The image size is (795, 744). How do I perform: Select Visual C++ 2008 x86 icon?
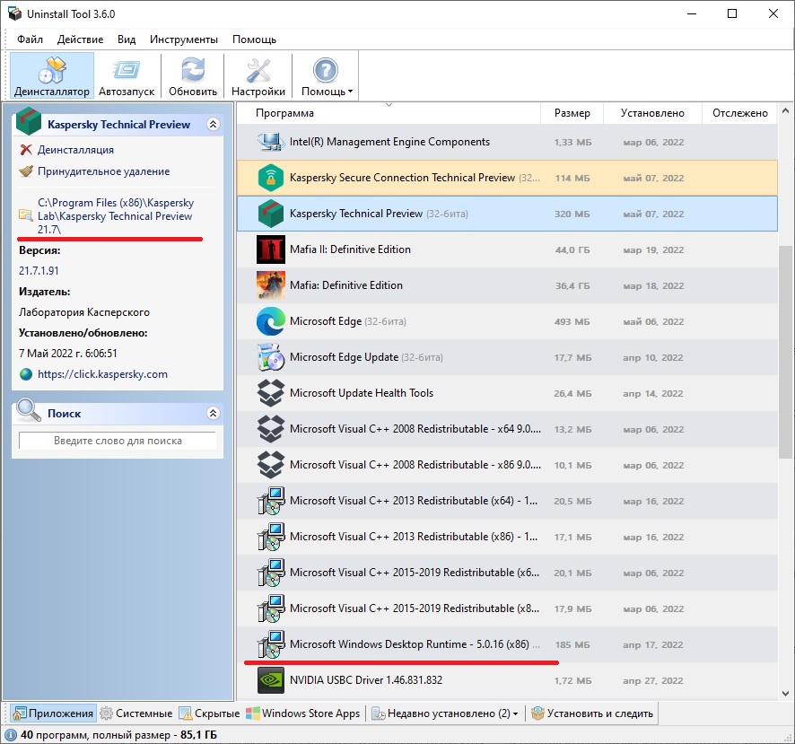point(271,465)
